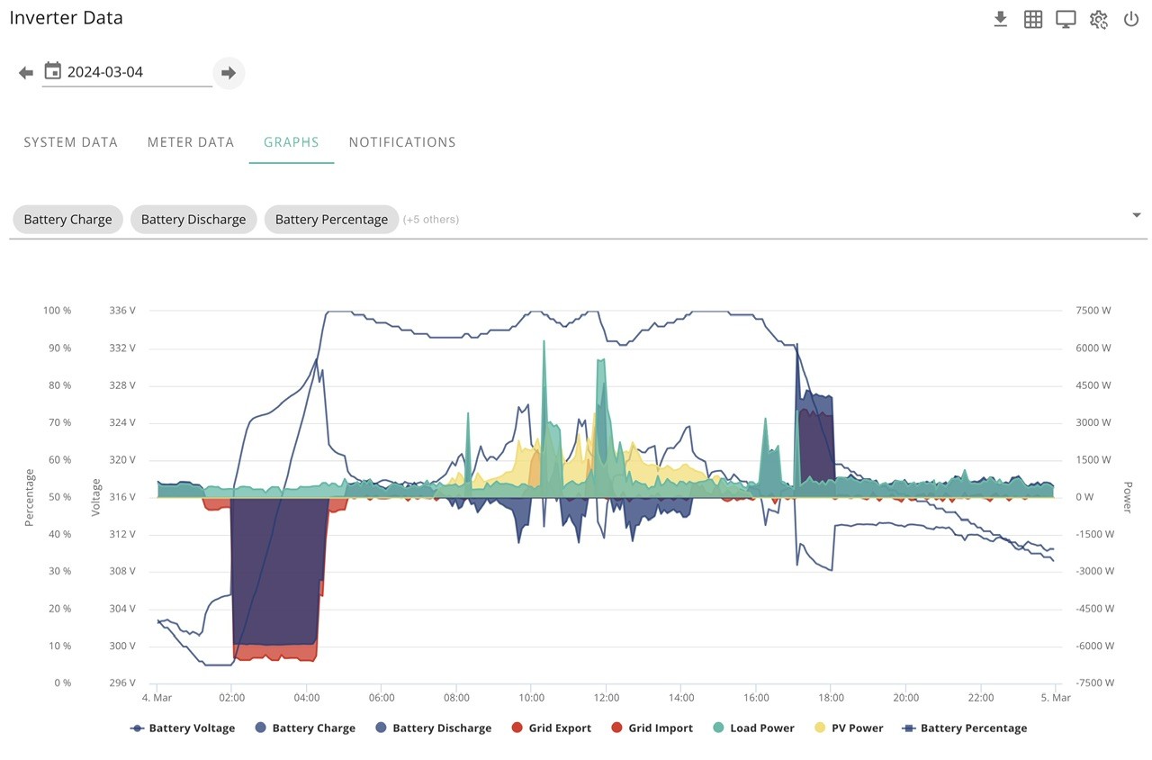Switch to the Meter Data tab

[x=191, y=142]
